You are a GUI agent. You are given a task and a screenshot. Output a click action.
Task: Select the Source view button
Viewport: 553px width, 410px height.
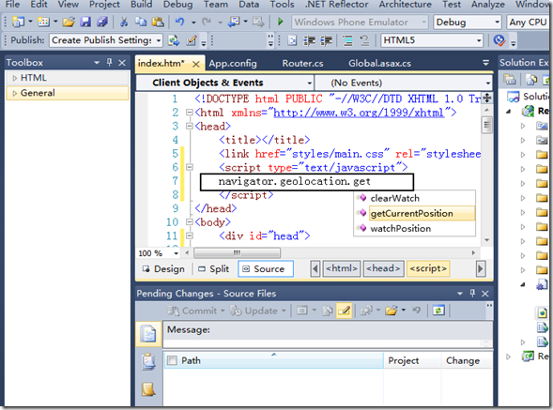[266, 269]
